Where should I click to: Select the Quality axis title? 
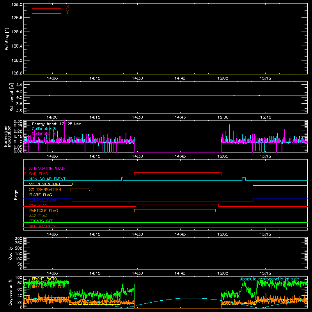11,253
